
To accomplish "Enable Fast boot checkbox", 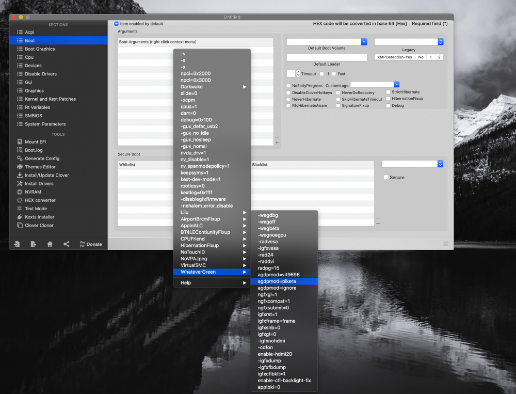I will [x=334, y=74].
